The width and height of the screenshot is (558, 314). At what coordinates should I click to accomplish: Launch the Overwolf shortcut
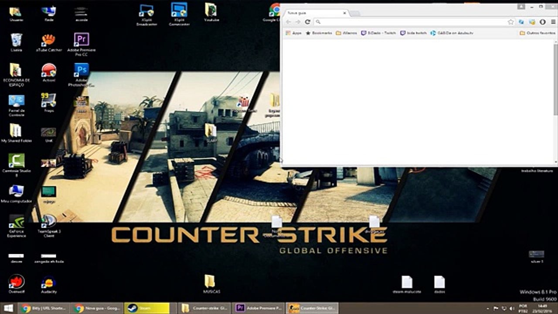tap(16, 284)
